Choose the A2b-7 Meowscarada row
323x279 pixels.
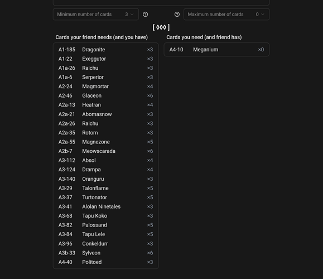pos(105,151)
